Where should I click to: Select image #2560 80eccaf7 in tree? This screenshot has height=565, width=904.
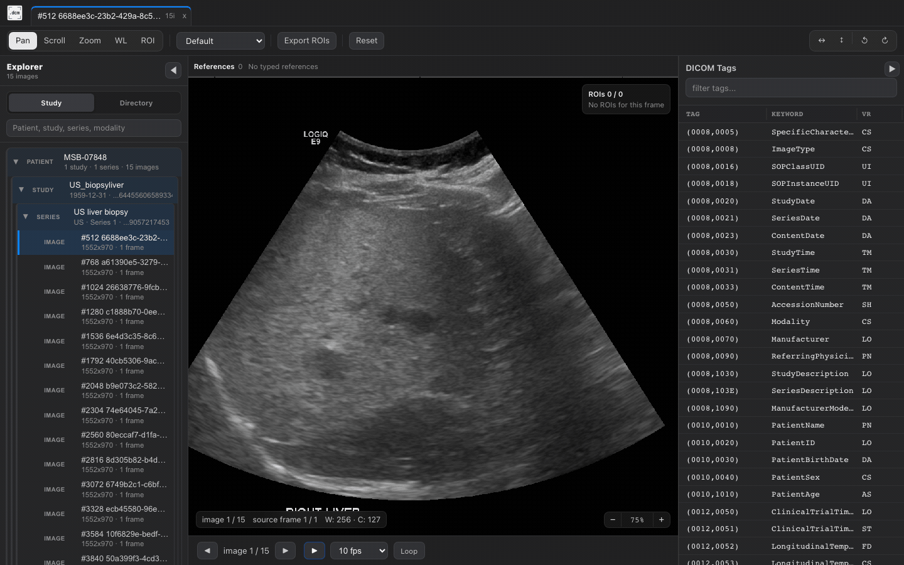pos(96,440)
